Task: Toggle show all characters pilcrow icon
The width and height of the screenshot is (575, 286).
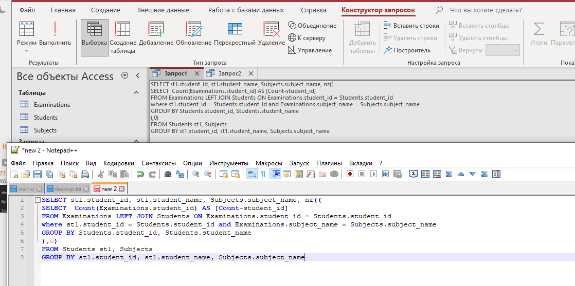Action: pyautogui.click(x=263, y=174)
